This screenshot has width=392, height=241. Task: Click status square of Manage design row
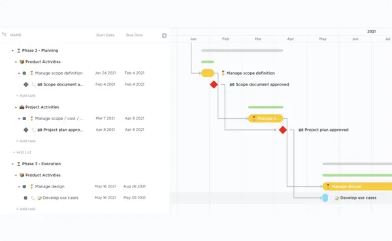[24, 187]
